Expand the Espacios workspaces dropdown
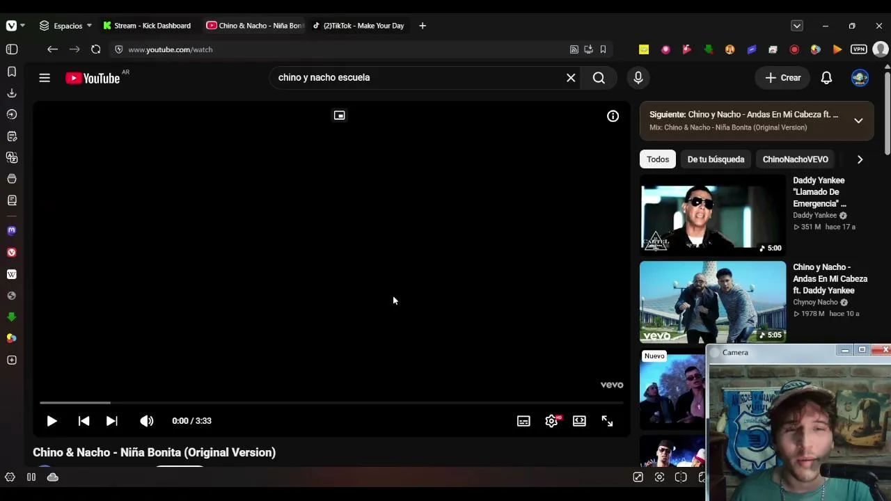Viewport: 891px width, 501px height. (65, 26)
